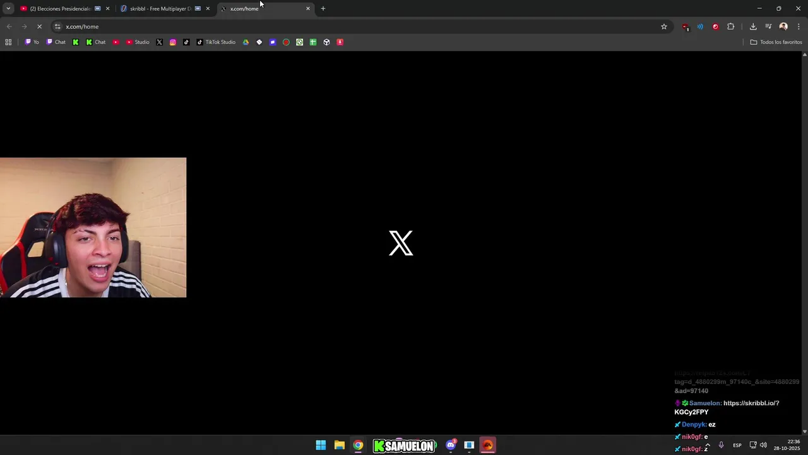
Task: Change the ESP keyboard language
Action: coord(737,446)
